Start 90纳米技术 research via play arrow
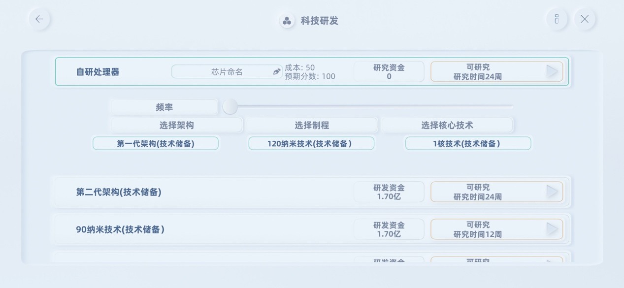Image resolution: width=624 pixels, height=288 pixels. pyautogui.click(x=553, y=229)
